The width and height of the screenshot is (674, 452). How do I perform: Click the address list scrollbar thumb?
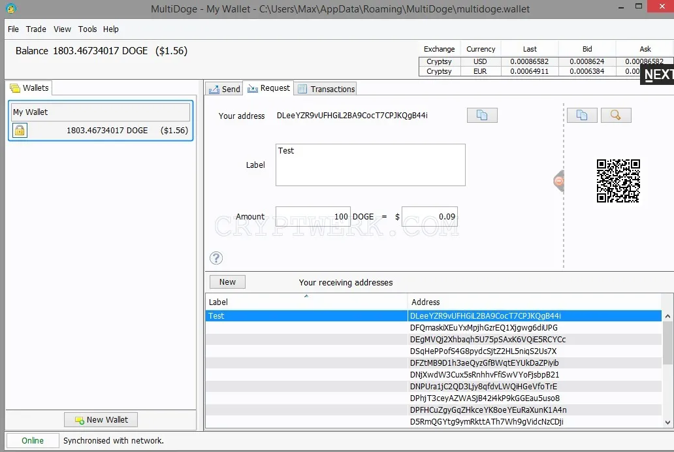667,343
